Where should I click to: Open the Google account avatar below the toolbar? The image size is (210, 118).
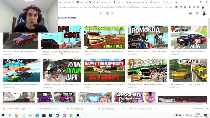[204, 13]
